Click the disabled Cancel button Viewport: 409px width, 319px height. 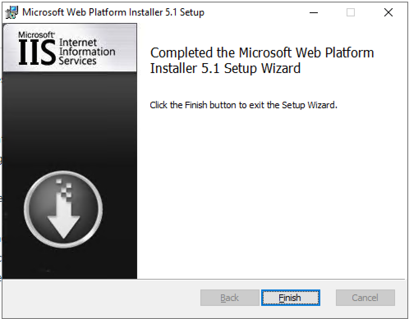(365, 298)
